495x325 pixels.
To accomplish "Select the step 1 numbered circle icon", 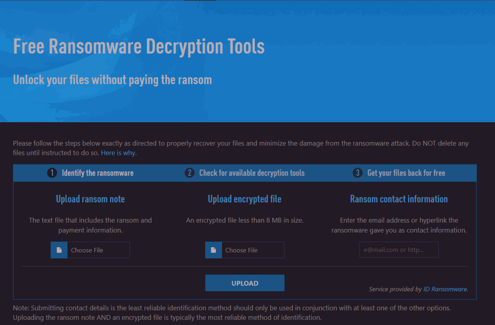I will [52, 173].
